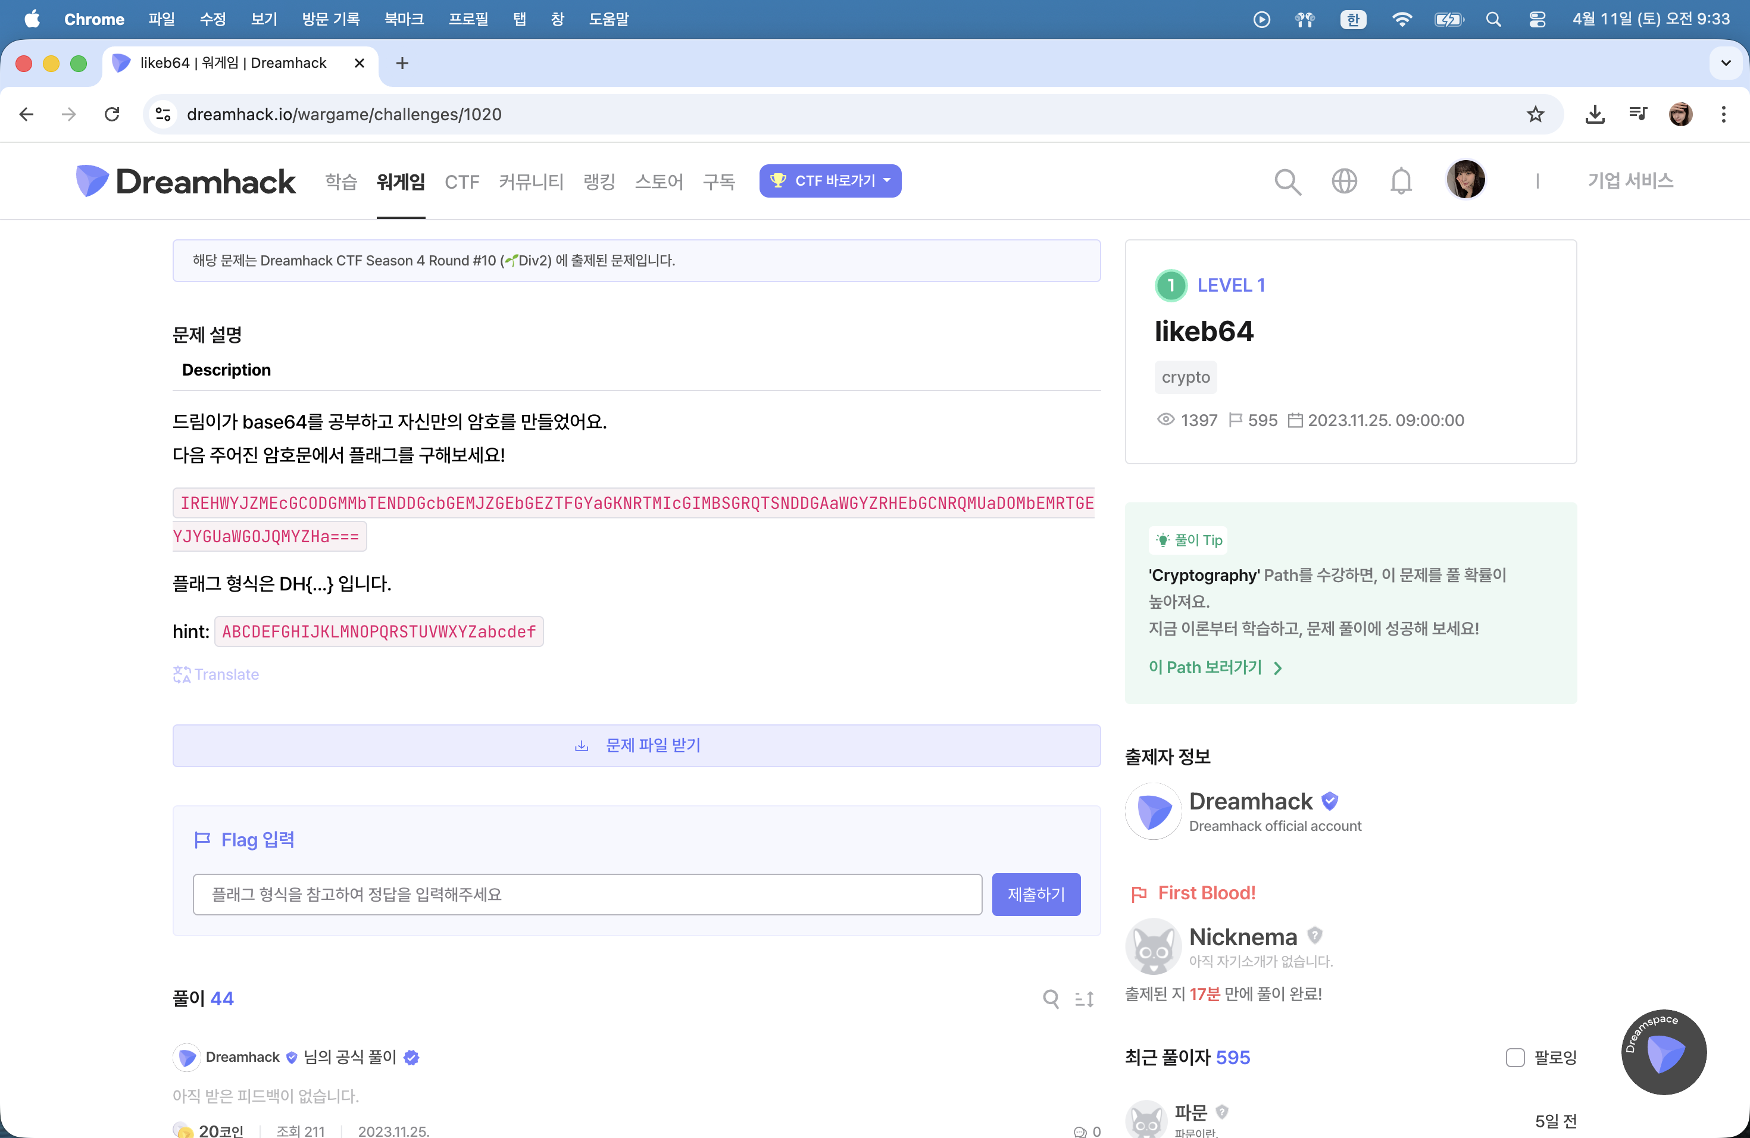The height and width of the screenshot is (1138, 1750).
Task: Open Chrome three-dot menu
Action: point(1724,114)
